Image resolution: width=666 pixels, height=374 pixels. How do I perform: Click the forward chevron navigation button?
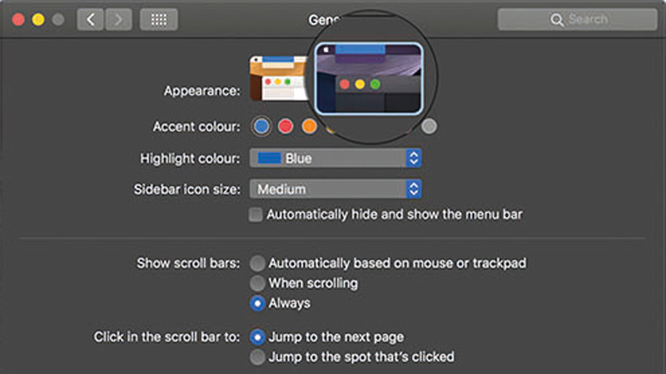coord(118,19)
